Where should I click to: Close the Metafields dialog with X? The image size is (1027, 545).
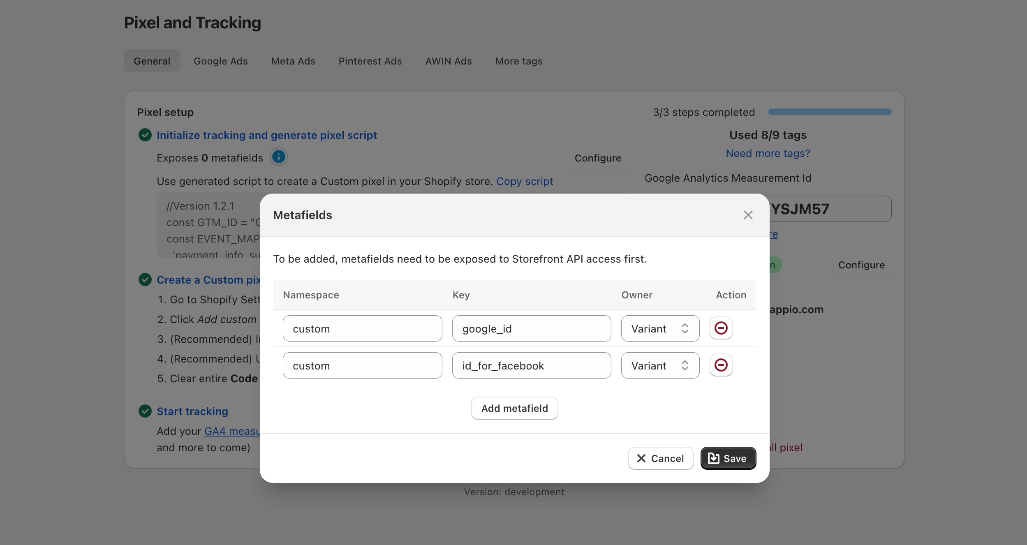748,215
